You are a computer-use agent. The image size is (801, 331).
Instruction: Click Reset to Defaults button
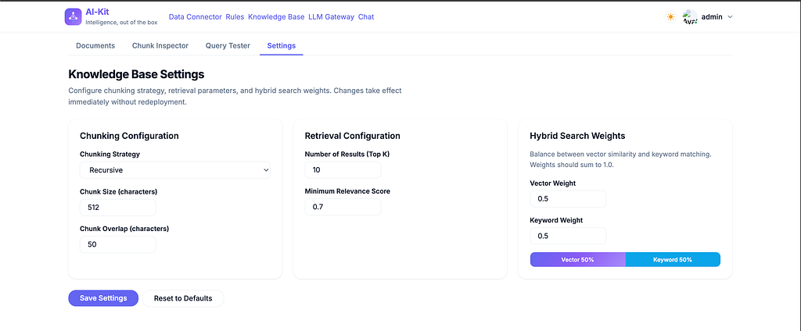tap(183, 298)
